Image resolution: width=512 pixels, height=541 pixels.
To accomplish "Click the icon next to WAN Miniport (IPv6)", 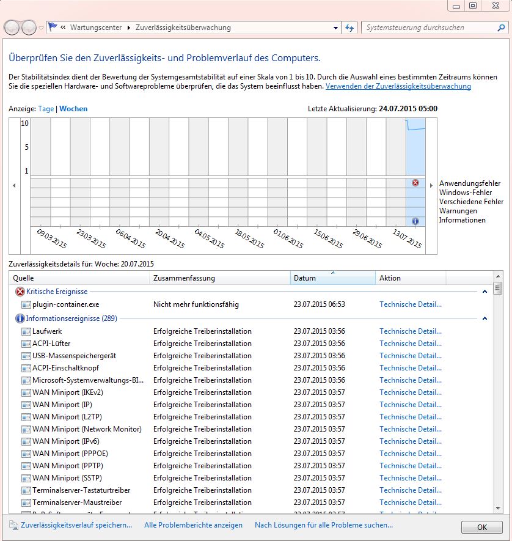I will (x=26, y=441).
